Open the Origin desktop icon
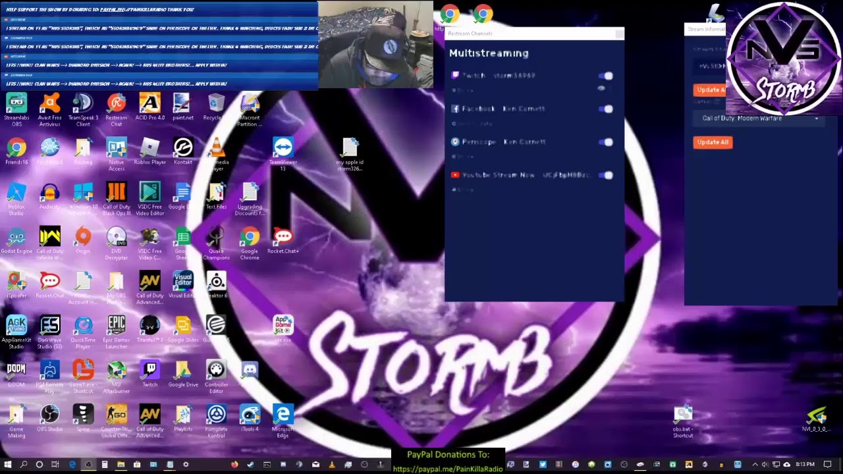The width and height of the screenshot is (843, 474). (x=83, y=241)
